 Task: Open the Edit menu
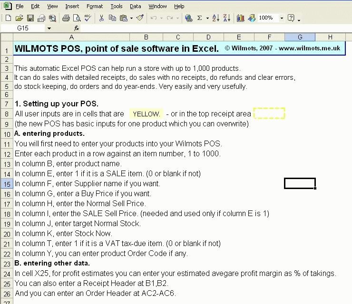tap(35, 6)
